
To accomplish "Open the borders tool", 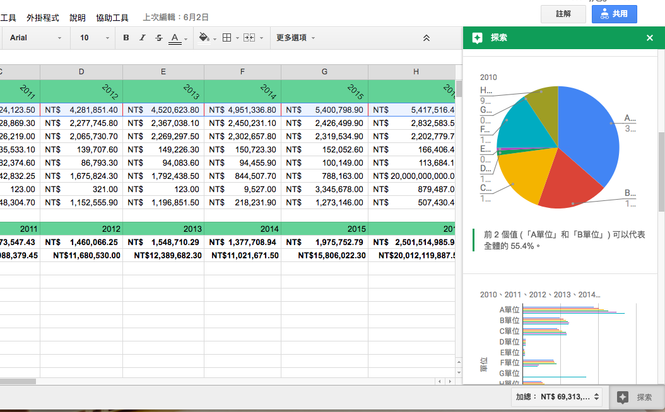I will [227, 38].
